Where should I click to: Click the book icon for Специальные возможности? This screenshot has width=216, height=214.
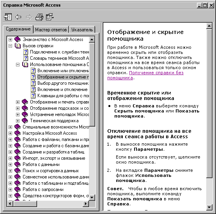18,127
